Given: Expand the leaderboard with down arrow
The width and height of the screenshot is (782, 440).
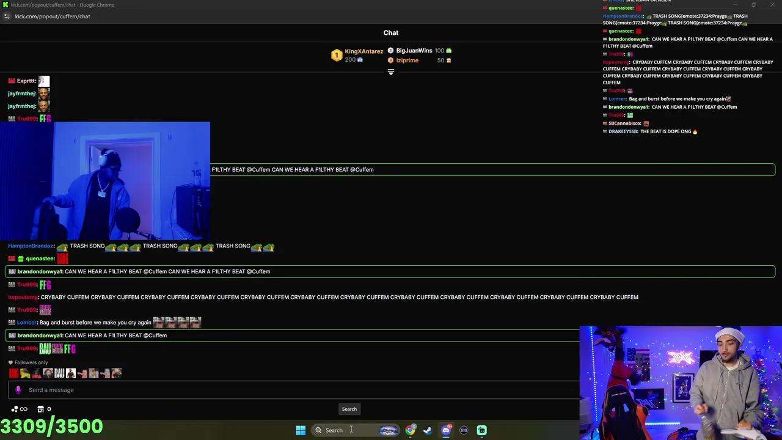Looking at the screenshot, I should (x=391, y=72).
